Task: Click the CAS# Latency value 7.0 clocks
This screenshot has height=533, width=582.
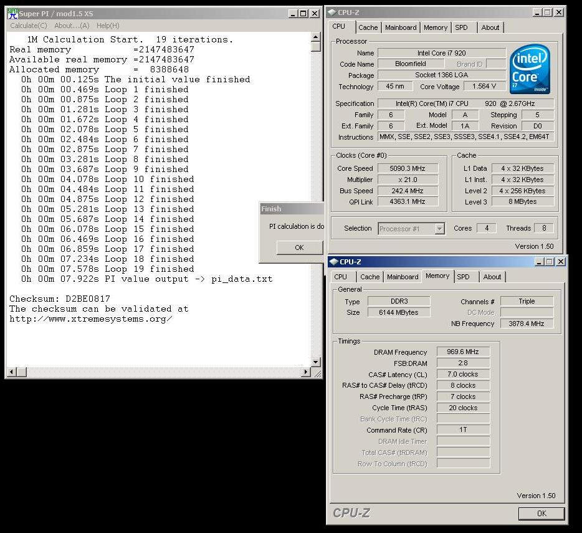Action: coord(463,374)
